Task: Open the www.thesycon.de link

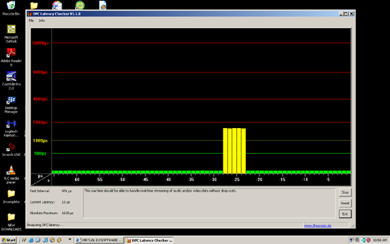Action: 318,226
